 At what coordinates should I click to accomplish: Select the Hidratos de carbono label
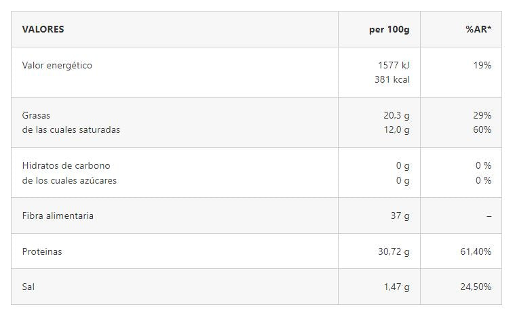click(x=66, y=165)
